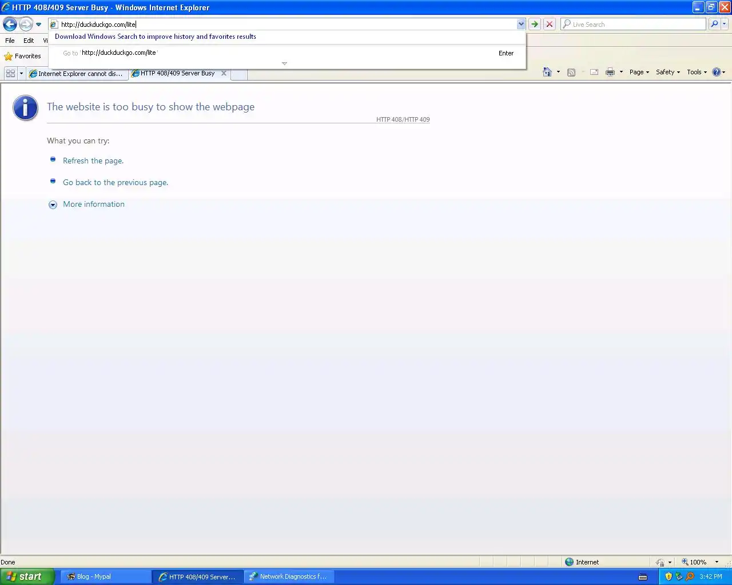Click the Favorites star button

pyautogui.click(x=22, y=56)
